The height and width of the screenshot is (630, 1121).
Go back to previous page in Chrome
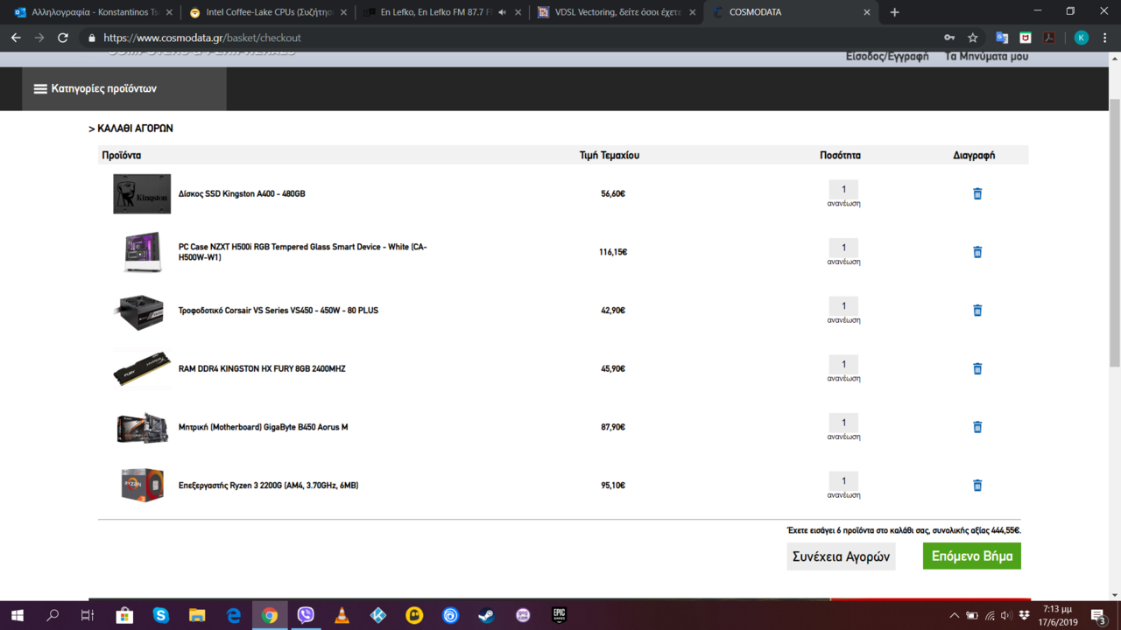coord(16,38)
